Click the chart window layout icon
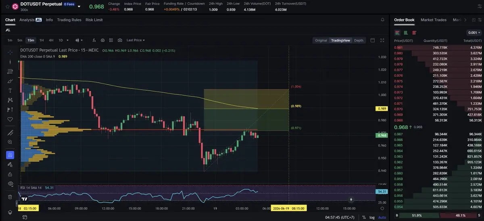484x221 pixels. click(x=372, y=40)
